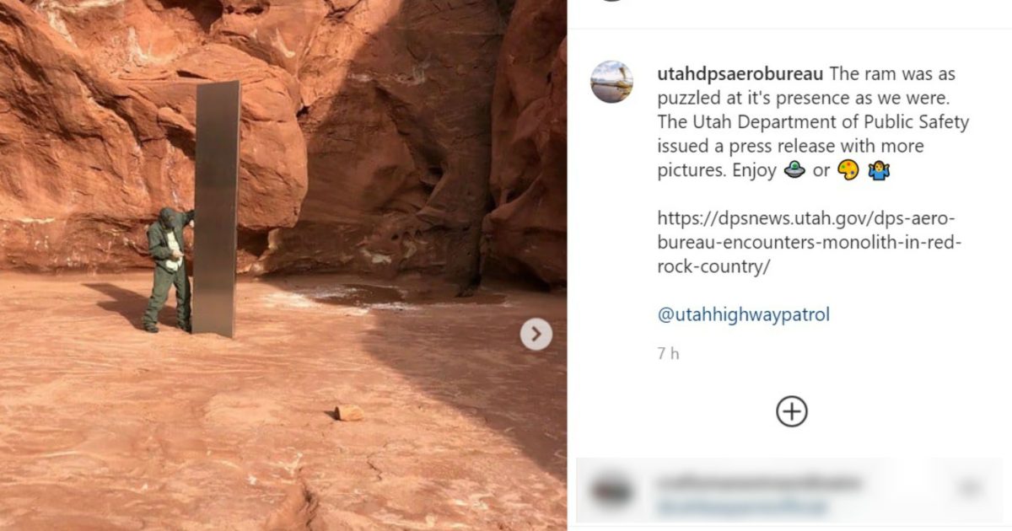The height and width of the screenshot is (531, 1012).
Task: Open the blurred commenter's username
Action: (x=759, y=483)
